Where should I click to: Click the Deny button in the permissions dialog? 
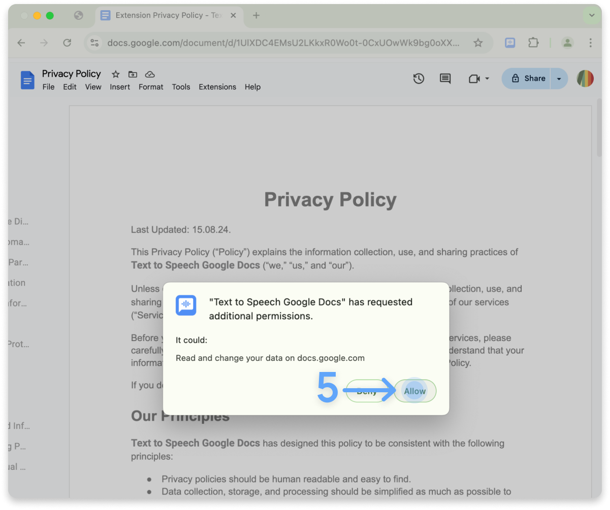(x=367, y=391)
